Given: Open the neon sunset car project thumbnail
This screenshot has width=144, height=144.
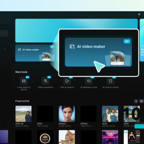Looking at the screenshot, I should click(x=110, y=137).
